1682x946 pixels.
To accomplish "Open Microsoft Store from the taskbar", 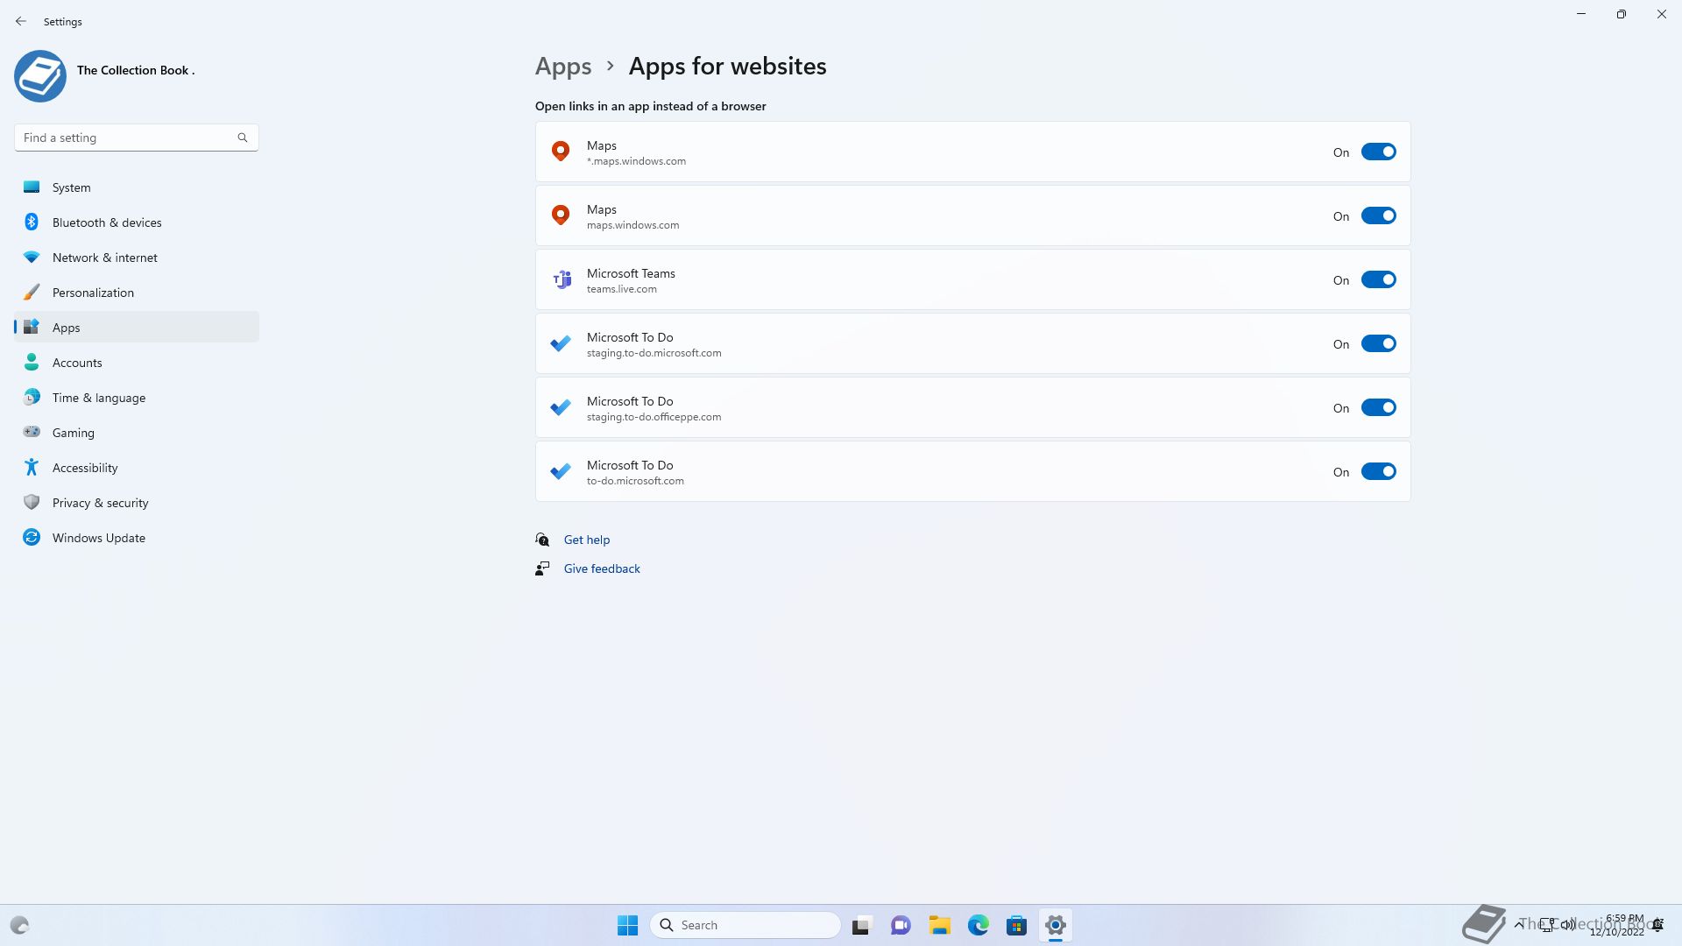I will (1016, 925).
